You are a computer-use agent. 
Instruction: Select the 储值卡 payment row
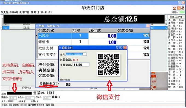pos(94,42)
